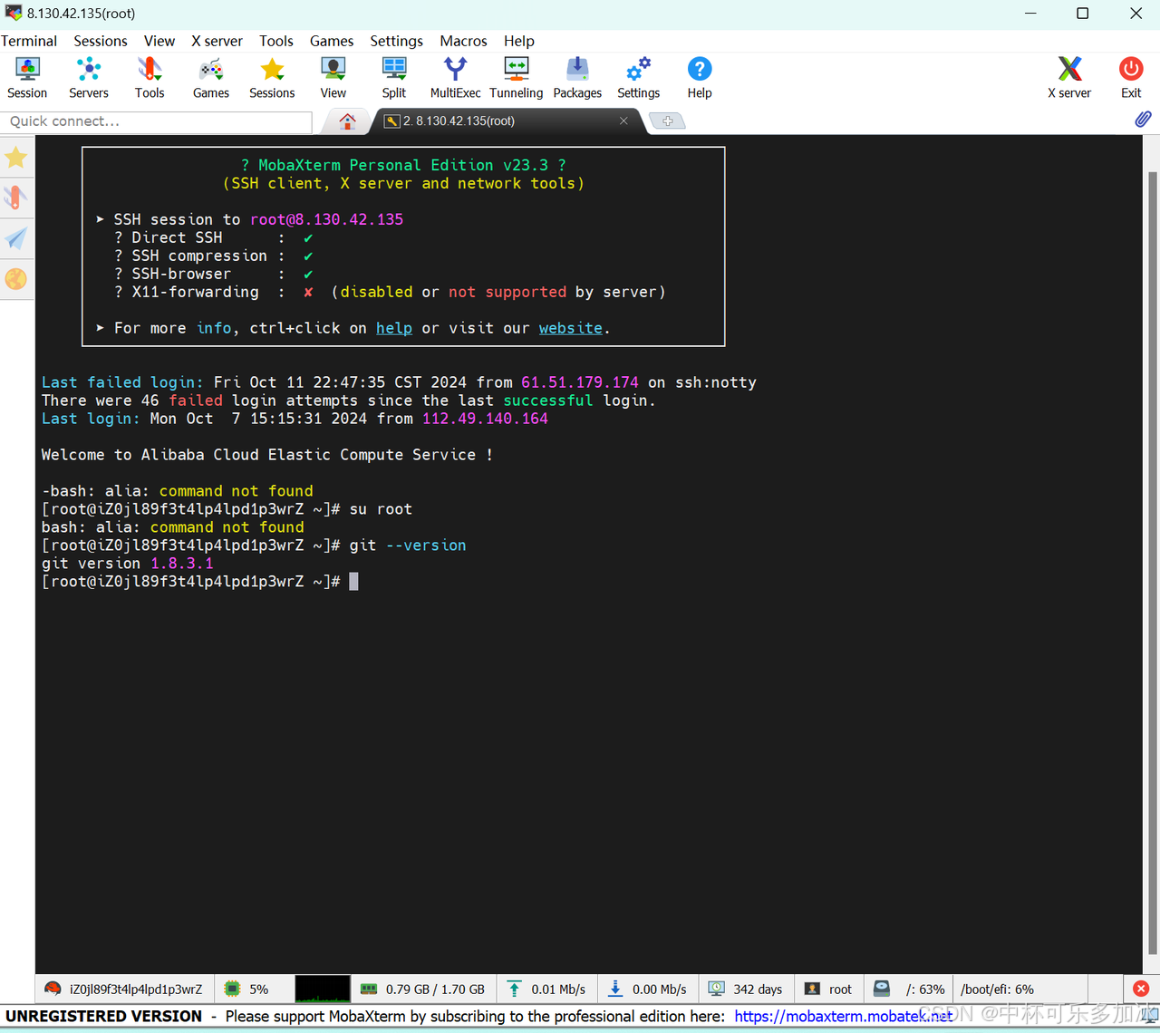Close the 8.130.42.135(root) session tab
The width and height of the screenshot is (1160, 1033).
point(623,121)
